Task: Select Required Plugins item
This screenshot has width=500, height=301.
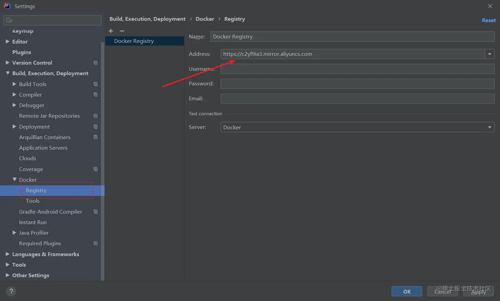Action: (x=40, y=244)
